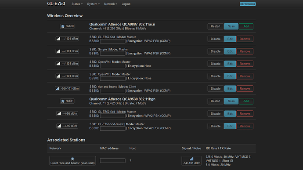Scan with the QCA9887 radio0
Screen dimensions: 303x170
[x=231, y=26]
